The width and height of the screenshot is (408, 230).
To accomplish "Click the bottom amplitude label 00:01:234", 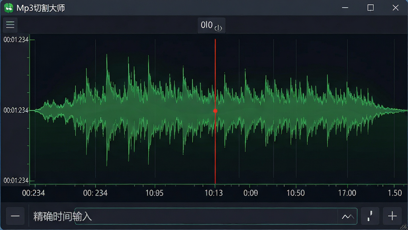I will tap(16, 180).
